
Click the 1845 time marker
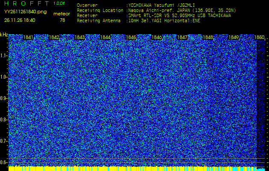click(x=131, y=37)
